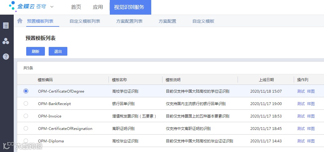Expand the dropdown chevron beside the logo
The width and height of the screenshot is (324, 152).
pos(52,7)
